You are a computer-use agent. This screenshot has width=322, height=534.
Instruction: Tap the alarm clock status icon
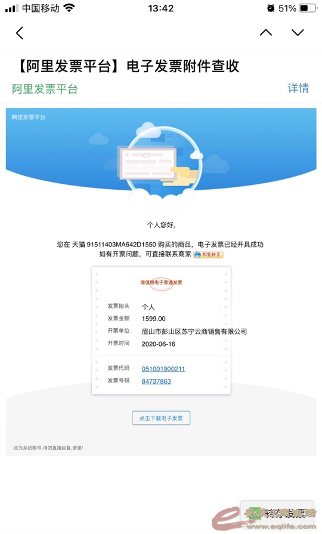271,8
